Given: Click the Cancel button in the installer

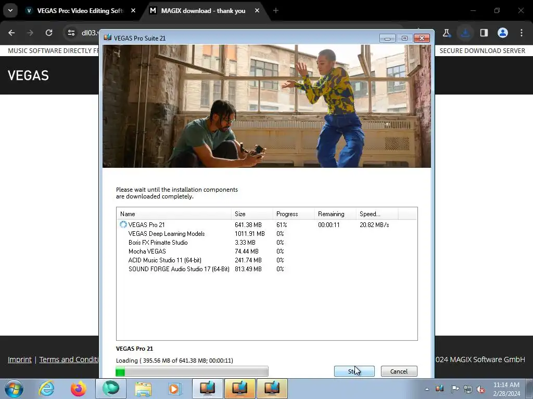Looking at the screenshot, I should (399, 371).
